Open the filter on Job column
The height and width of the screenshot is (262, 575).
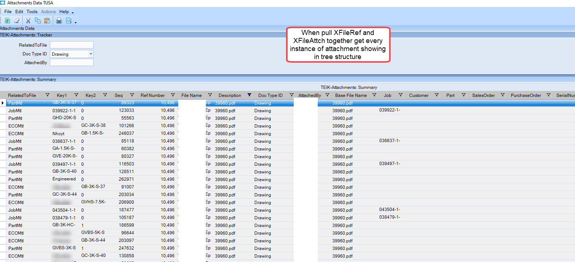pos(400,95)
